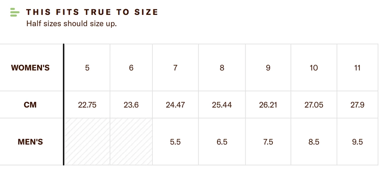Select men's size 7.5 cell
This screenshot has width=383, height=172.
tap(268, 142)
